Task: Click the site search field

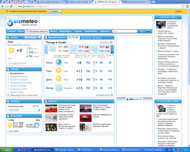Action: point(125,31)
